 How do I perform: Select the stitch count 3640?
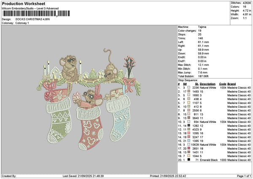coord(196,118)
